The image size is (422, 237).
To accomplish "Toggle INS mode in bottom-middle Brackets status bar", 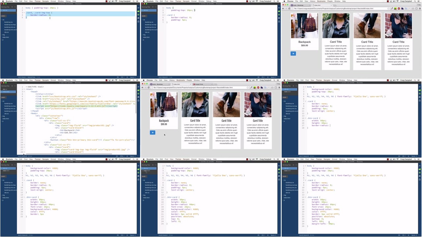I will [x=258, y=235].
